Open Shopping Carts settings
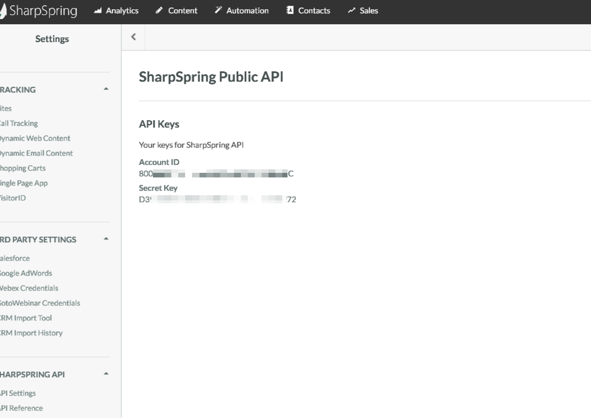Screen dimensions: 591x418 pyautogui.click(x=22, y=168)
